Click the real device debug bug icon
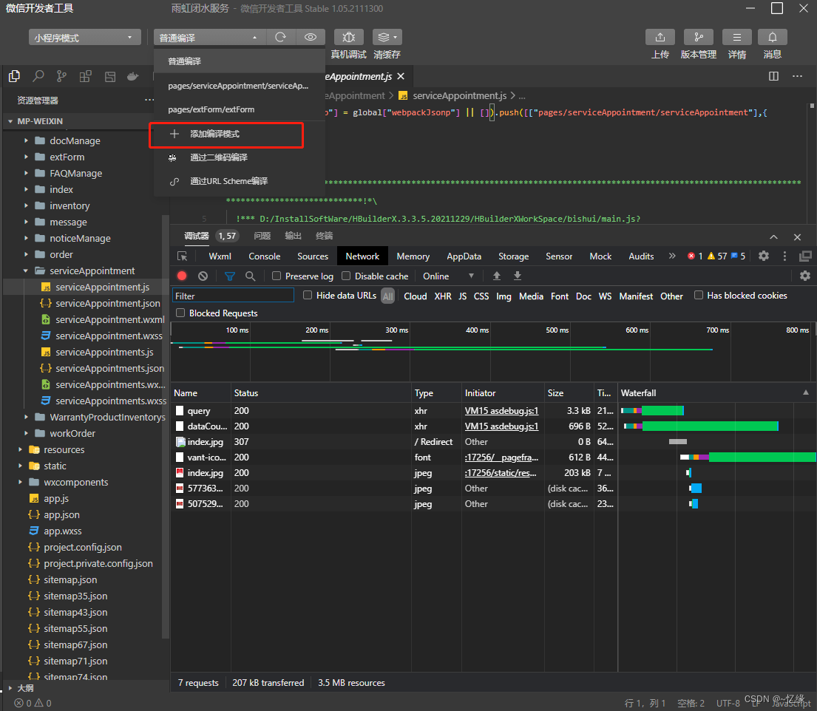 (x=348, y=37)
